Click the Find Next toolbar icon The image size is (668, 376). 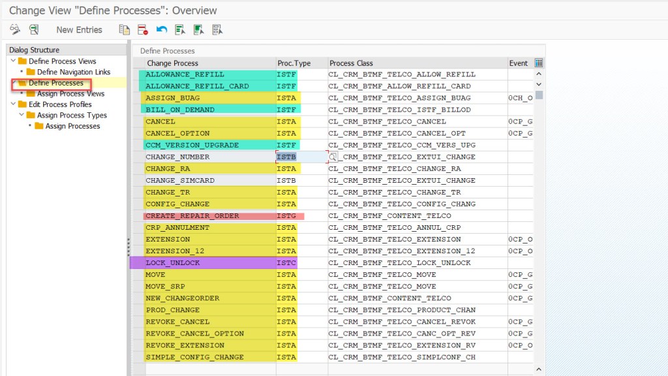click(x=33, y=29)
